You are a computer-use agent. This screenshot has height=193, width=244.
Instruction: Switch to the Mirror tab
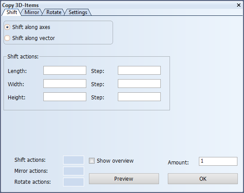[32, 12]
